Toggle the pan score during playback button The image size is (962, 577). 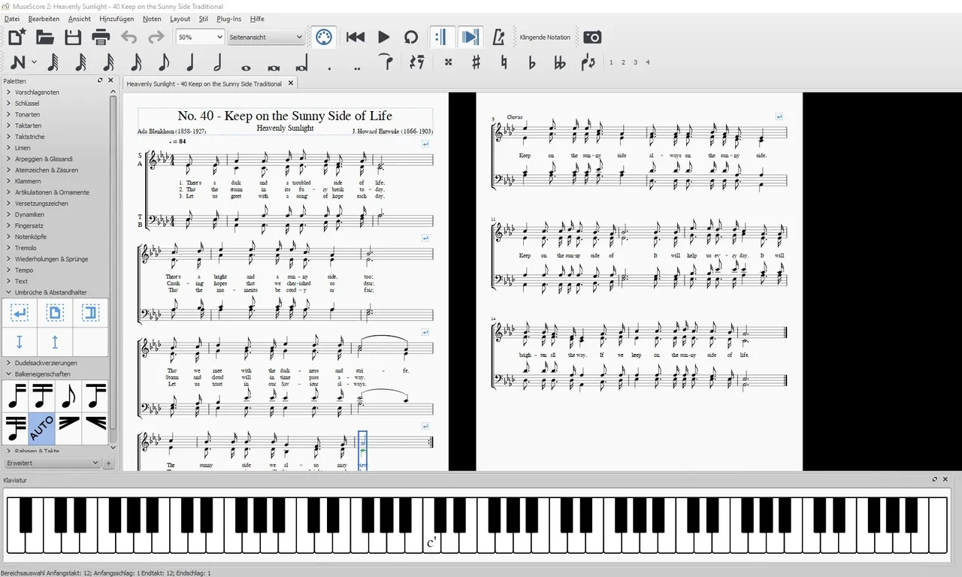point(470,37)
